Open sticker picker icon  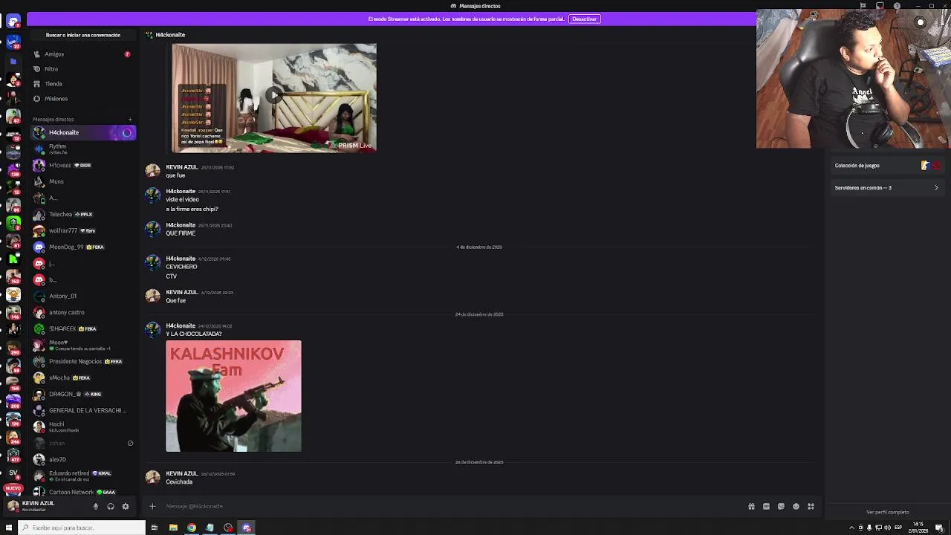click(781, 506)
